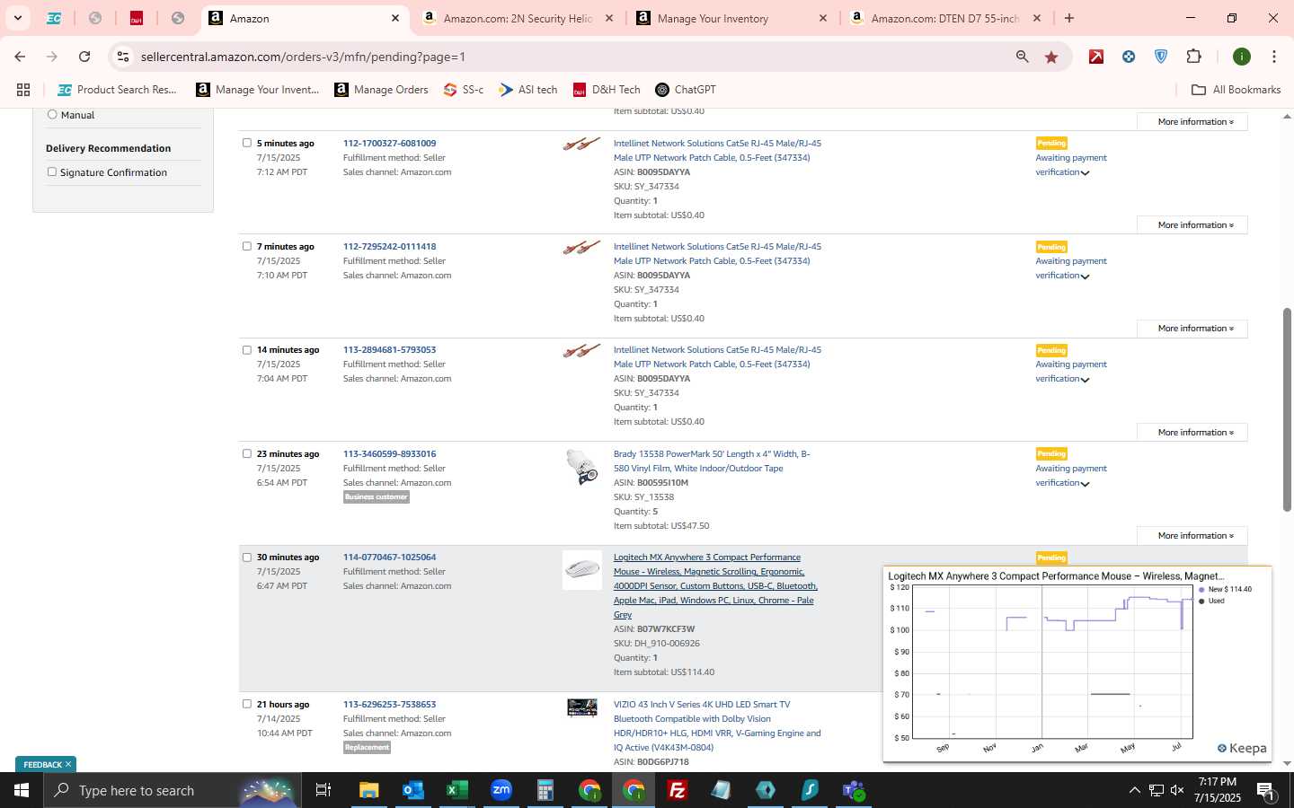Open Logitech MX Anywhere 3 product link
Image resolution: width=1294 pixels, height=808 pixels.
click(715, 586)
